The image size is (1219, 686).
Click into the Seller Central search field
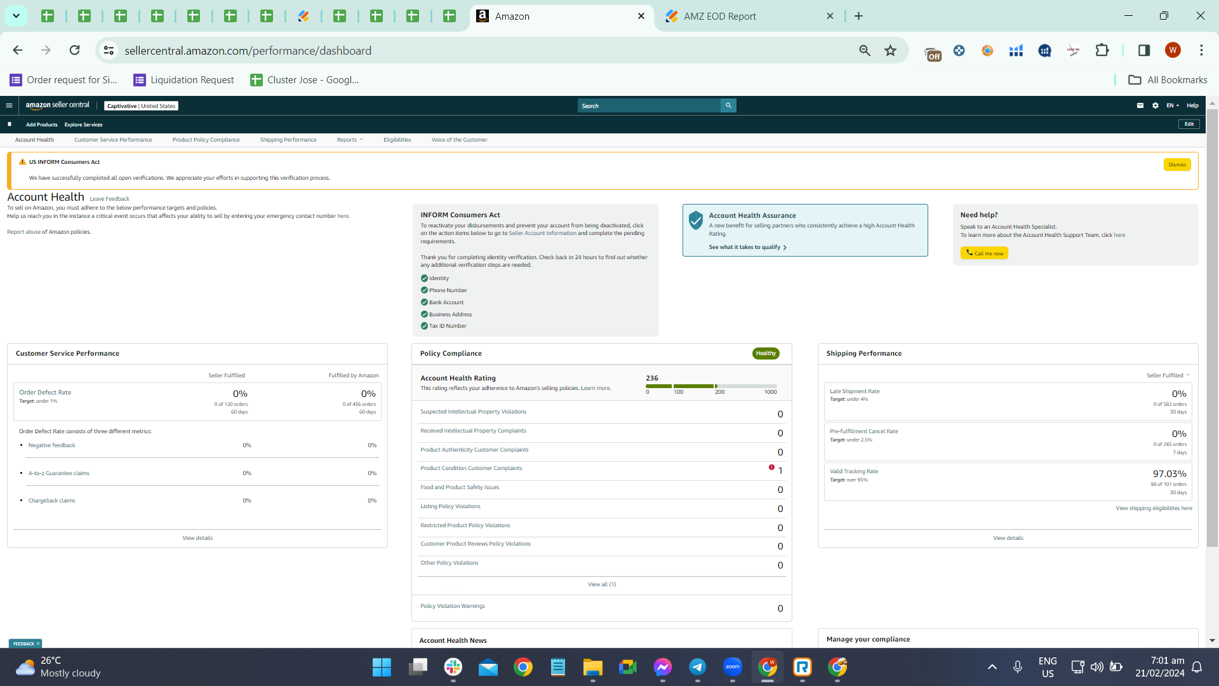coord(649,105)
